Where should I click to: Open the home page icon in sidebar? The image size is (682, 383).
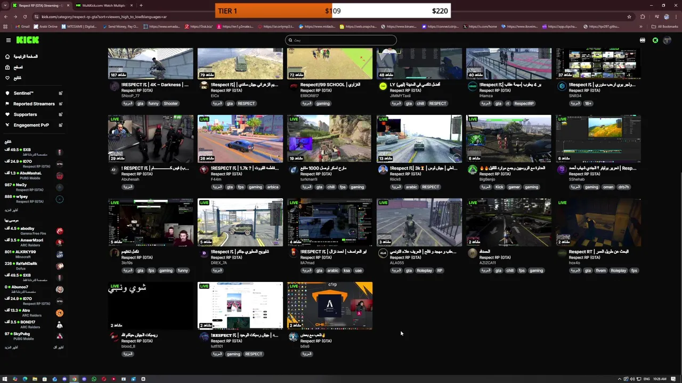(x=7, y=56)
